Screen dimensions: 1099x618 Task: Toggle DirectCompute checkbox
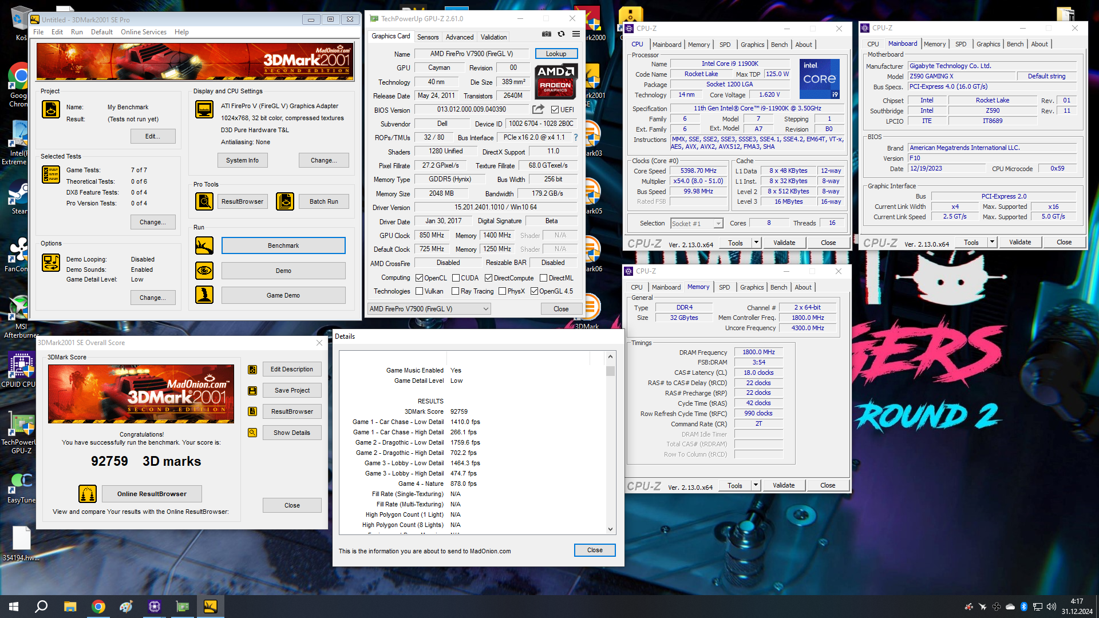[488, 278]
